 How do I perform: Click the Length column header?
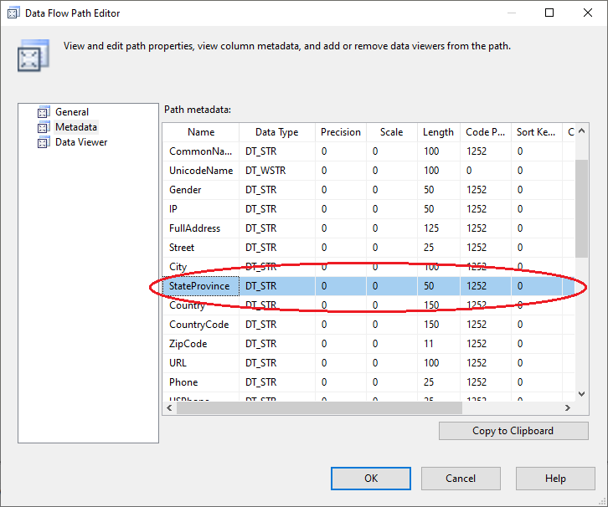tap(438, 132)
